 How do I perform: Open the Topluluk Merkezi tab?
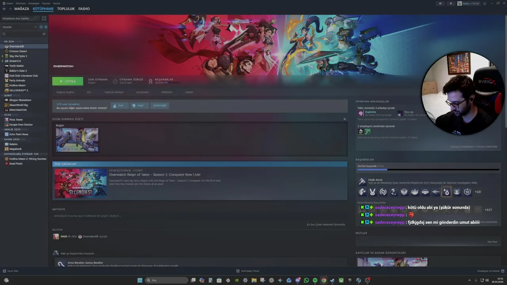pos(114,92)
